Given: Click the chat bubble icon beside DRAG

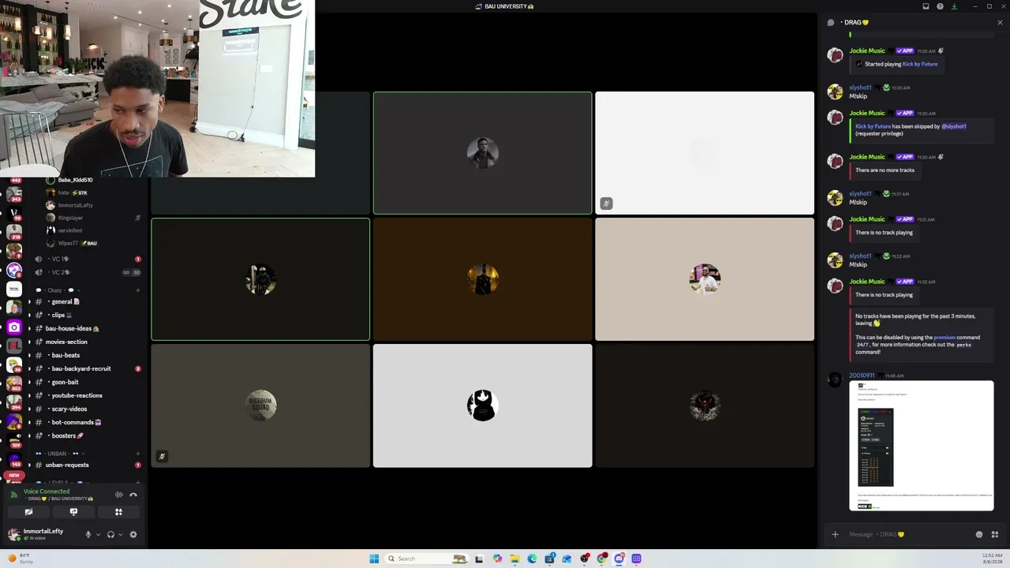Looking at the screenshot, I should [831, 22].
